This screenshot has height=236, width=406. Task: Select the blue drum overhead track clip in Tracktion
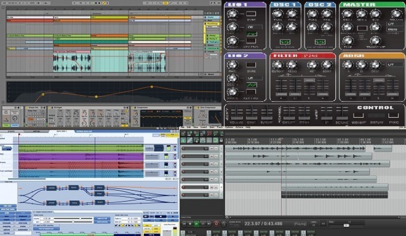click(81, 173)
